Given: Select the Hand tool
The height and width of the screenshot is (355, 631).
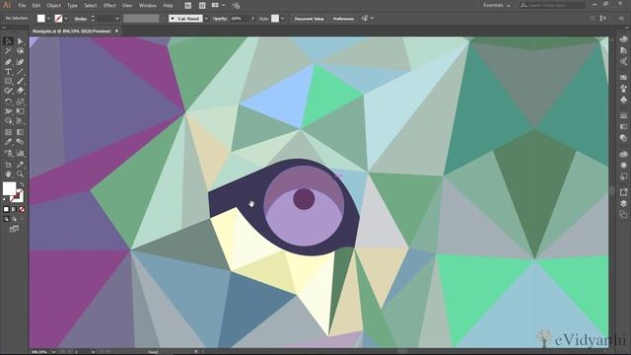Looking at the screenshot, I should tap(8, 174).
